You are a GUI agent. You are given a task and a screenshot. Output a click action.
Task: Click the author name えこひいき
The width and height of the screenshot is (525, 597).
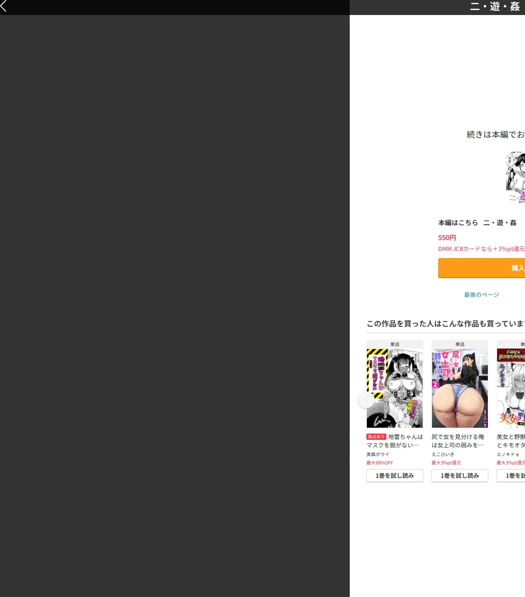(443, 454)
